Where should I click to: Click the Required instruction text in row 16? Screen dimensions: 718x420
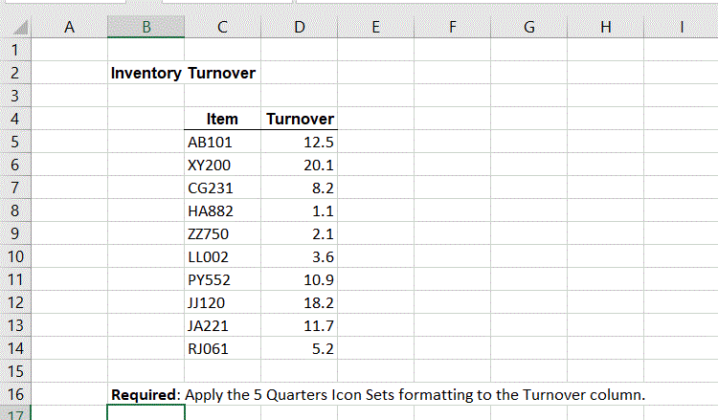click(x=378, y=394)
